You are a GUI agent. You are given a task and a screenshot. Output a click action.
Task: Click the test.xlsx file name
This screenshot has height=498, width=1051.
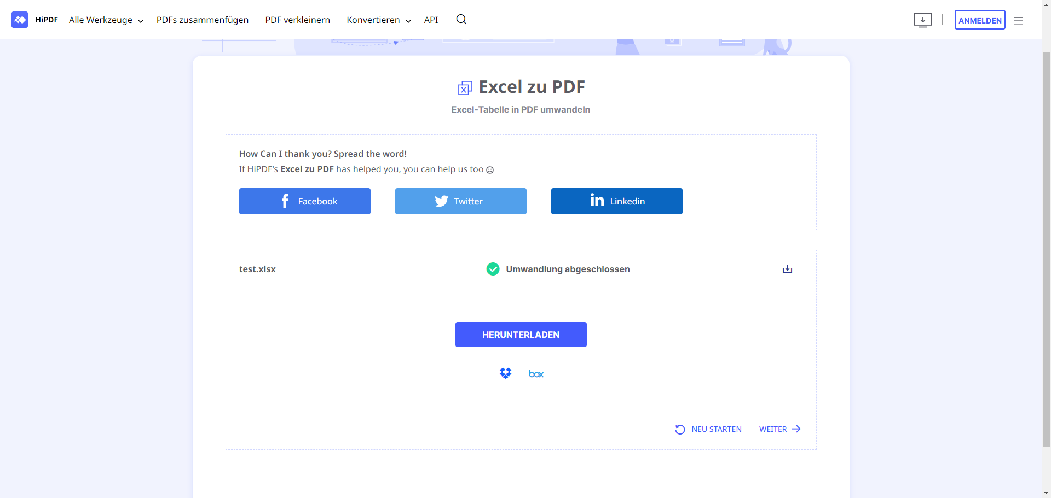257,269
